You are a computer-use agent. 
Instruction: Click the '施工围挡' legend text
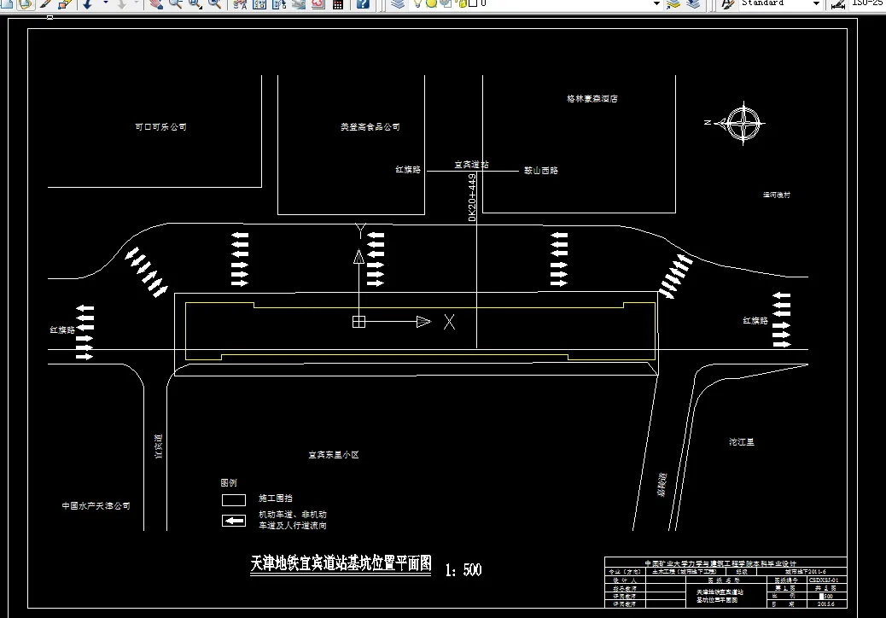click(276, 498)
